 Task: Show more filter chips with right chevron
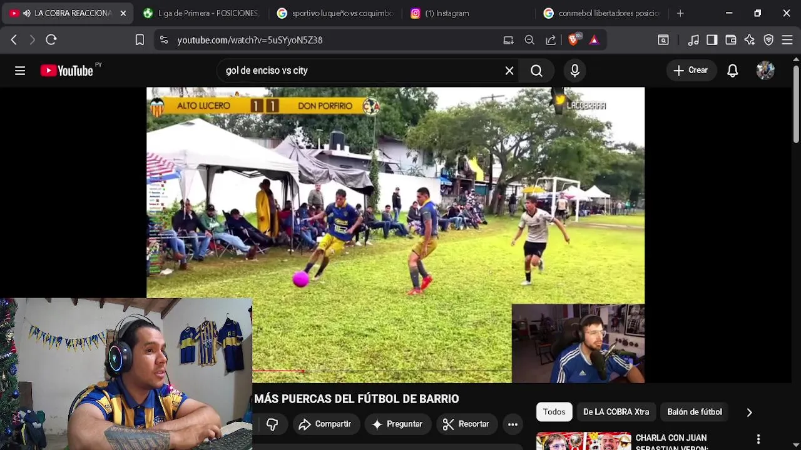pyautogui.click(x=749, y=412)
